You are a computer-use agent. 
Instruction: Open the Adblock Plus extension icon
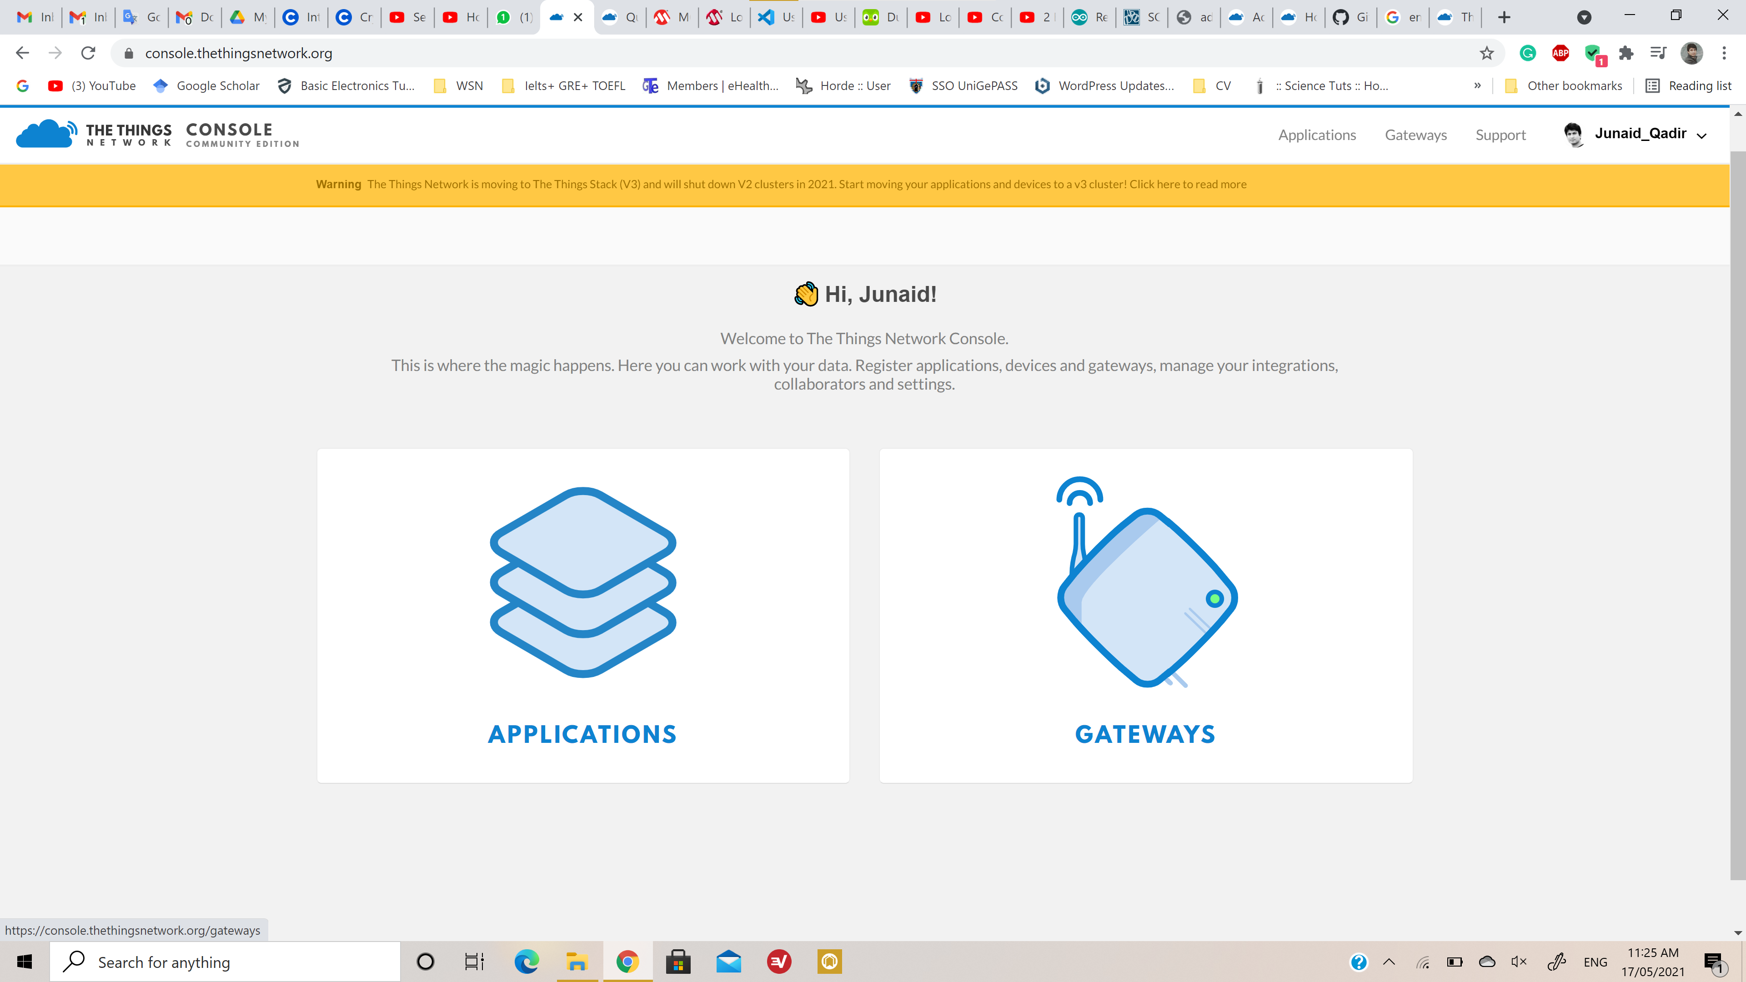click(1560, 53)
